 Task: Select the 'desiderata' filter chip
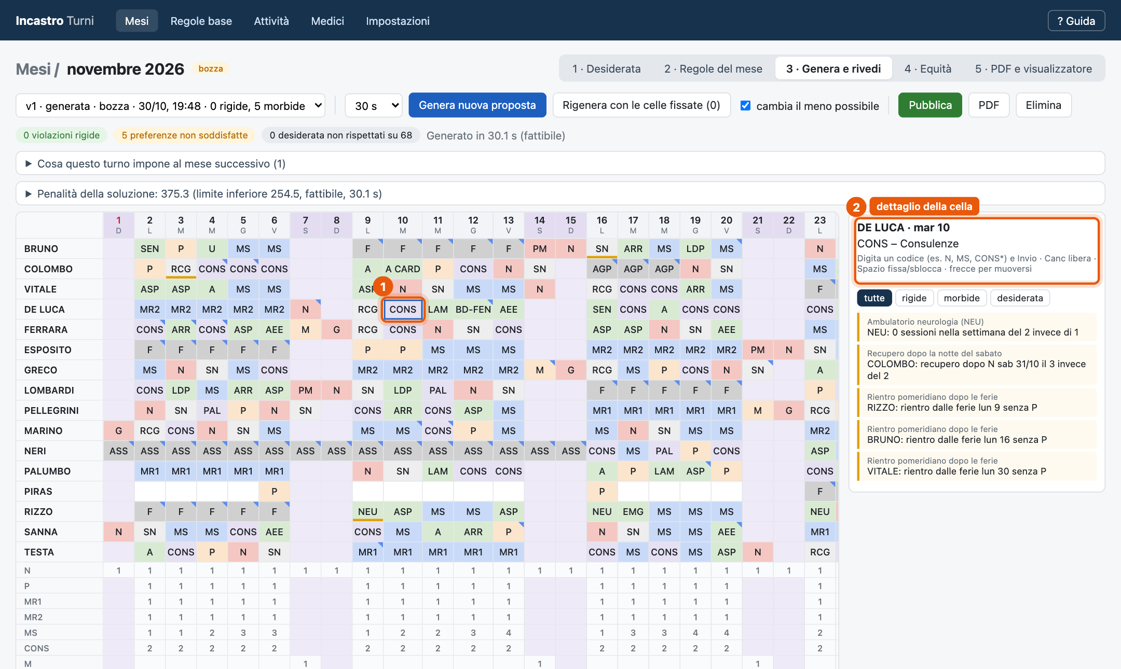[x=1020, y=298]
